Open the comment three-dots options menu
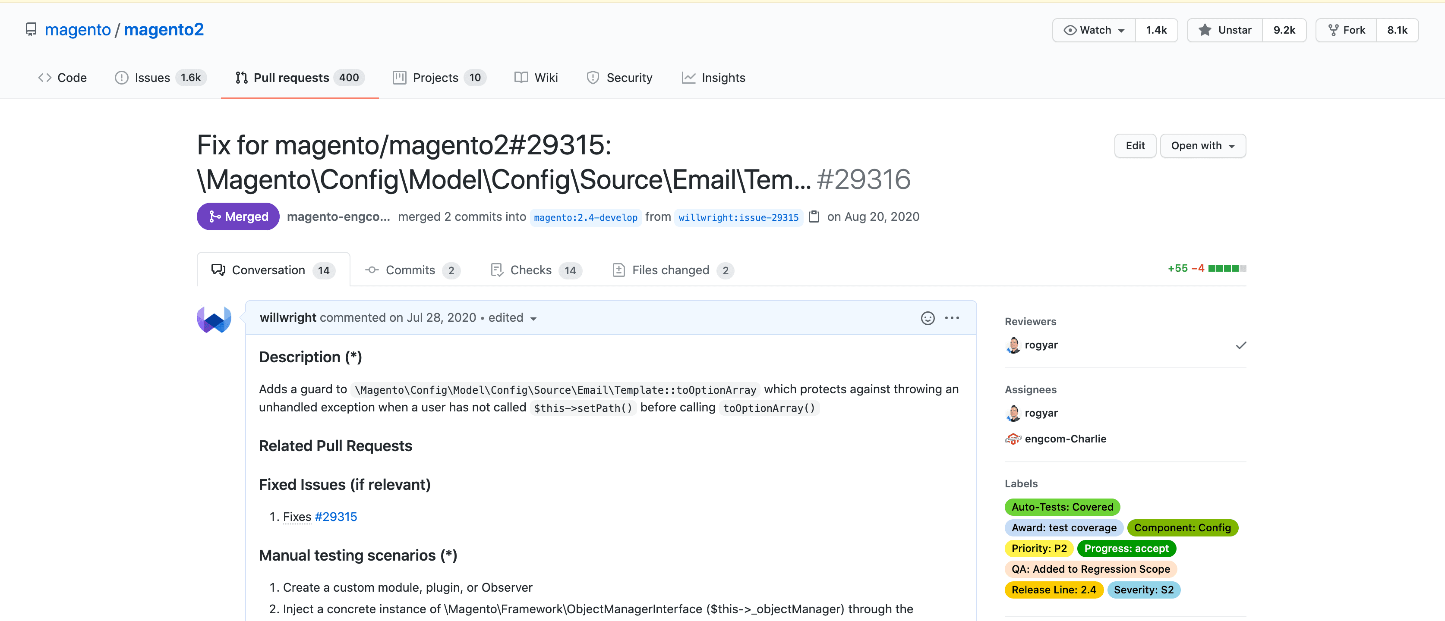 pos(952,318)
